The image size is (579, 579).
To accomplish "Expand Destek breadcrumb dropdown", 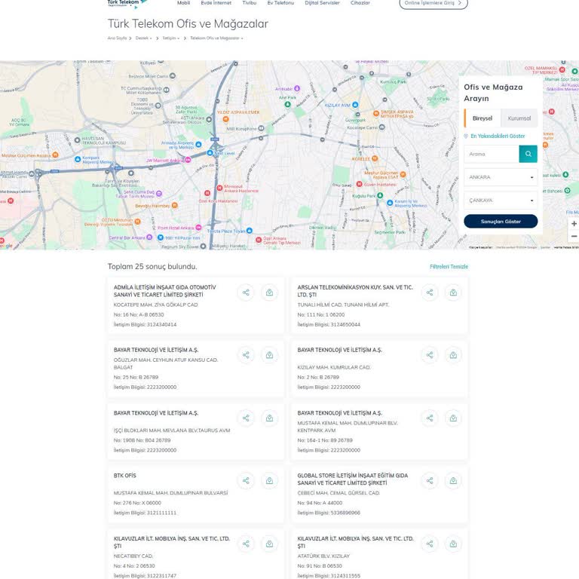I will point(144,38).
